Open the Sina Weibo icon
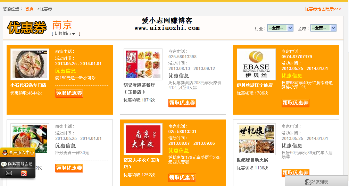 tap(24, 173)
